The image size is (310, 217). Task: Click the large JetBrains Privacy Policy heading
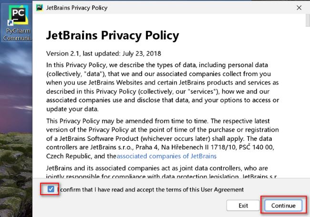pos(112,36)
